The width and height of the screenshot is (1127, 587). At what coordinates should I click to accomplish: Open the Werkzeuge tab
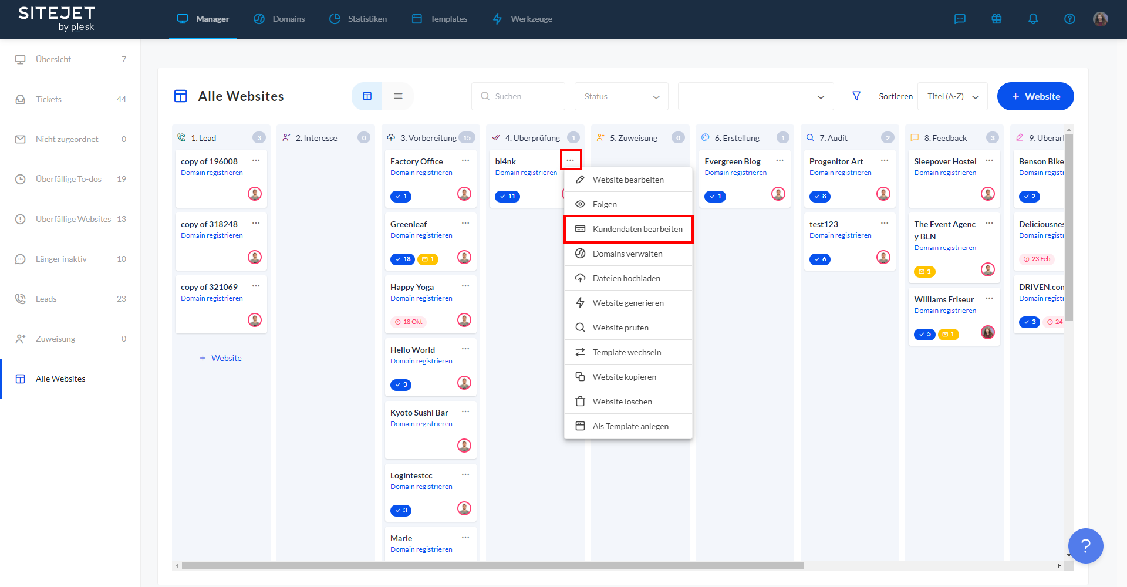pyautogui.click(x=522, y=19)
